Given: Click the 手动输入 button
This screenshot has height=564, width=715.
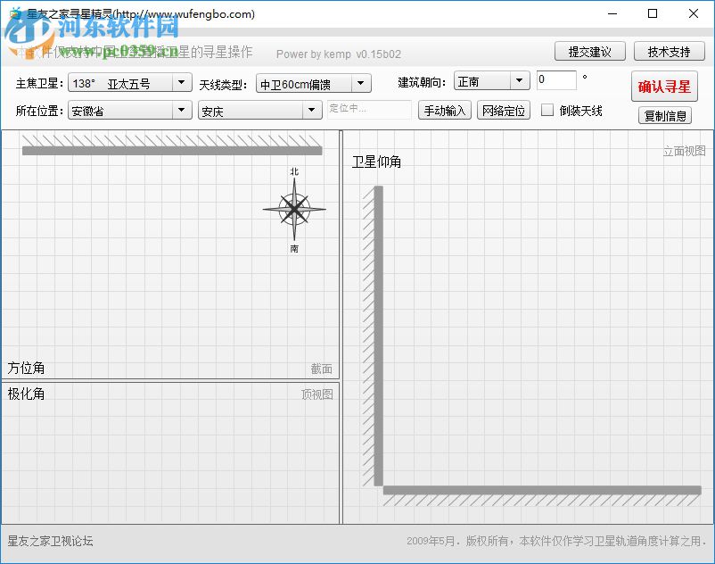Looking at the screenshot, I should click(x=444, y=111).
